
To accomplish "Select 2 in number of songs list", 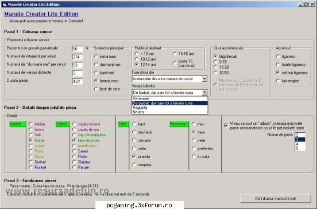I will (300, 135).
